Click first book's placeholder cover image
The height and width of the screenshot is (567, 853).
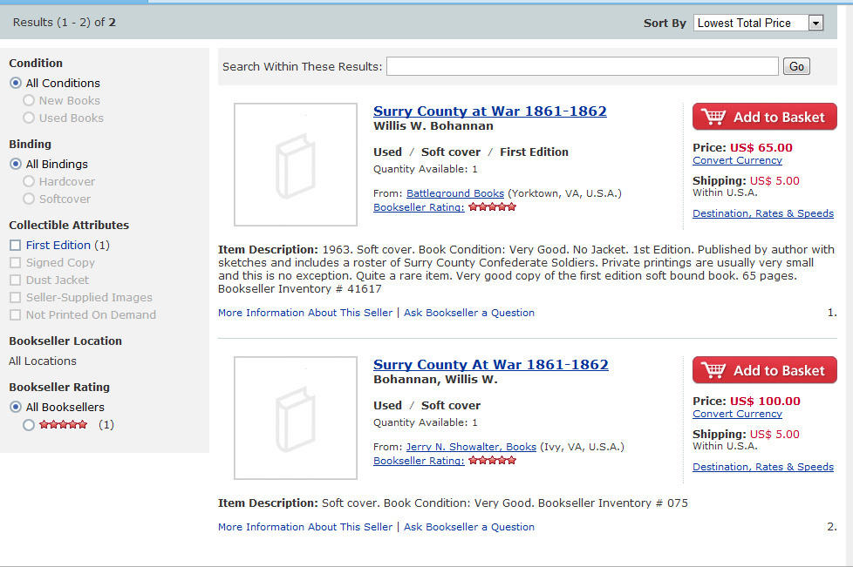point(296,165)
